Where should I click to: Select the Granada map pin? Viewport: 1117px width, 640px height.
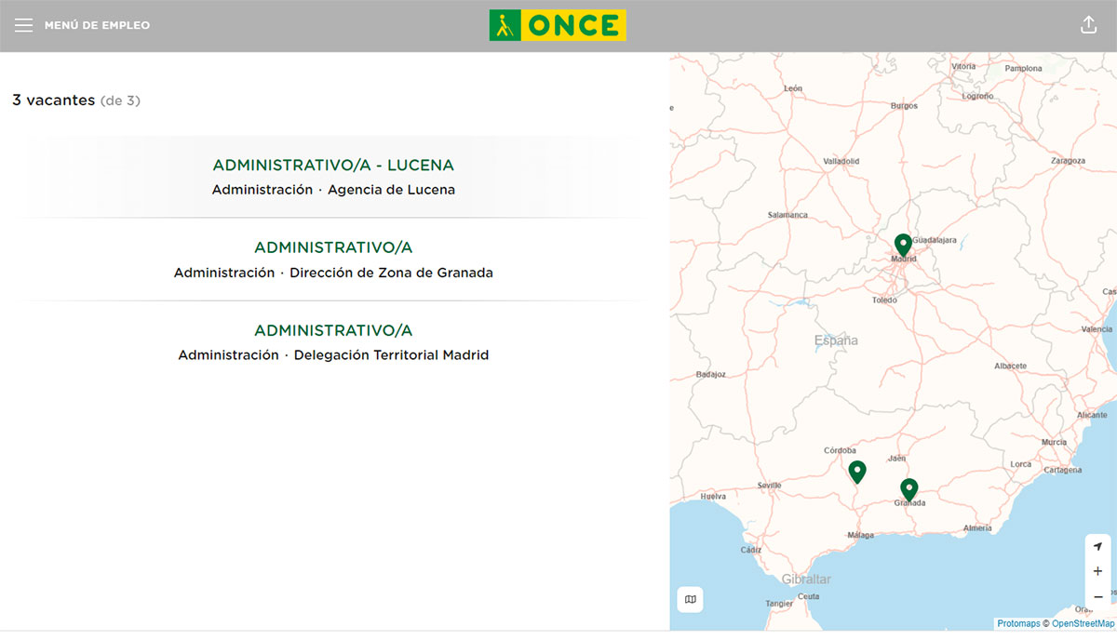tap(908, 488)
